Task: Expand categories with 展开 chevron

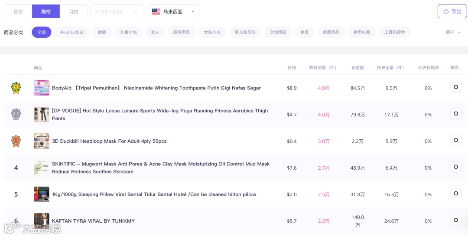Action: pos(453,32)
